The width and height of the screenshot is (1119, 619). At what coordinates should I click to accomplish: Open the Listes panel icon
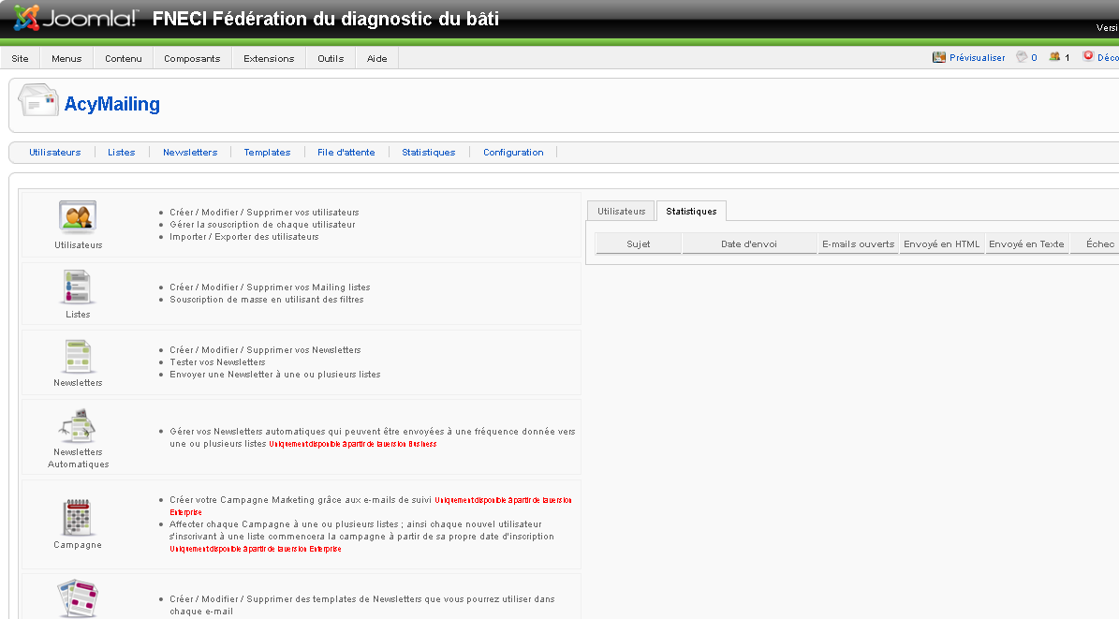(x=78, y=287)
